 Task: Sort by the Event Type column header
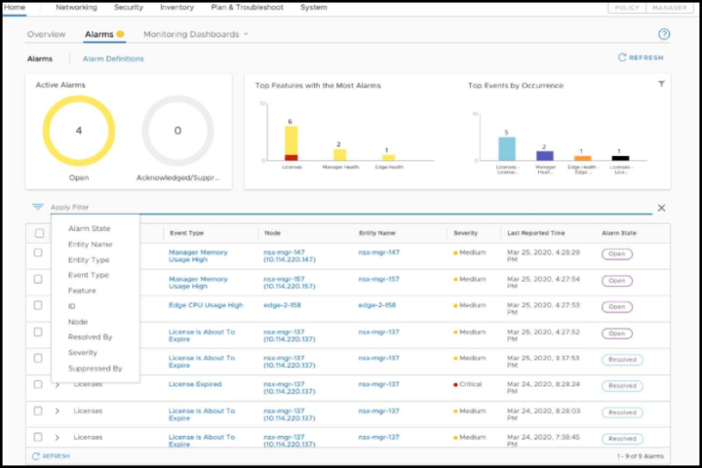186,233
